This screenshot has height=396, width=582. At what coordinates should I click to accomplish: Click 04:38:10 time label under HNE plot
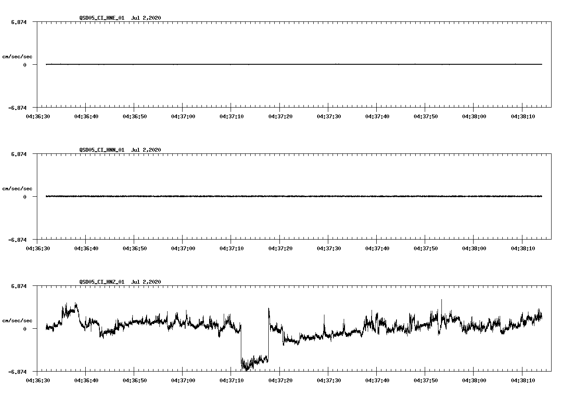pos(523,116)
